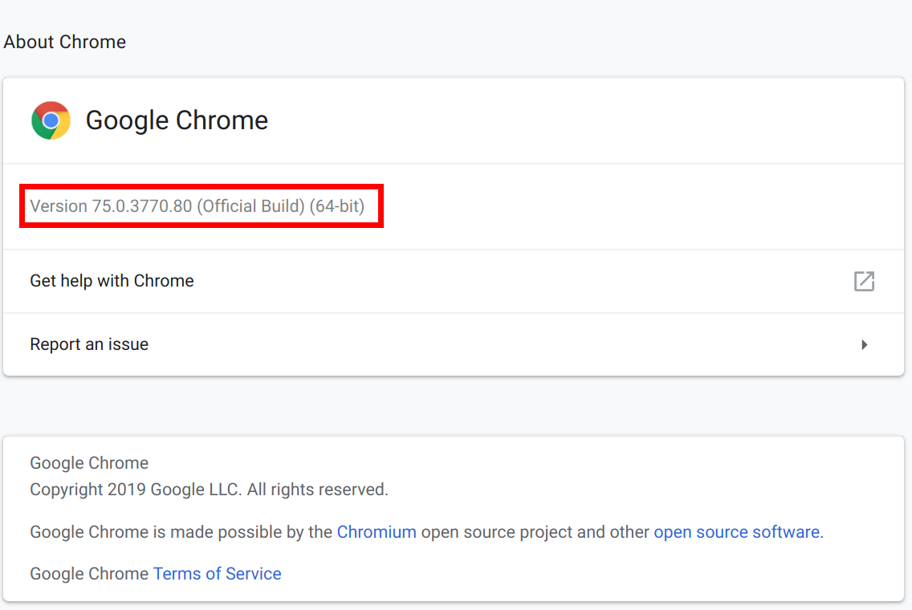Open the Terms of Service link
This screenshot has width=912, height=610.
click(217, 574)
